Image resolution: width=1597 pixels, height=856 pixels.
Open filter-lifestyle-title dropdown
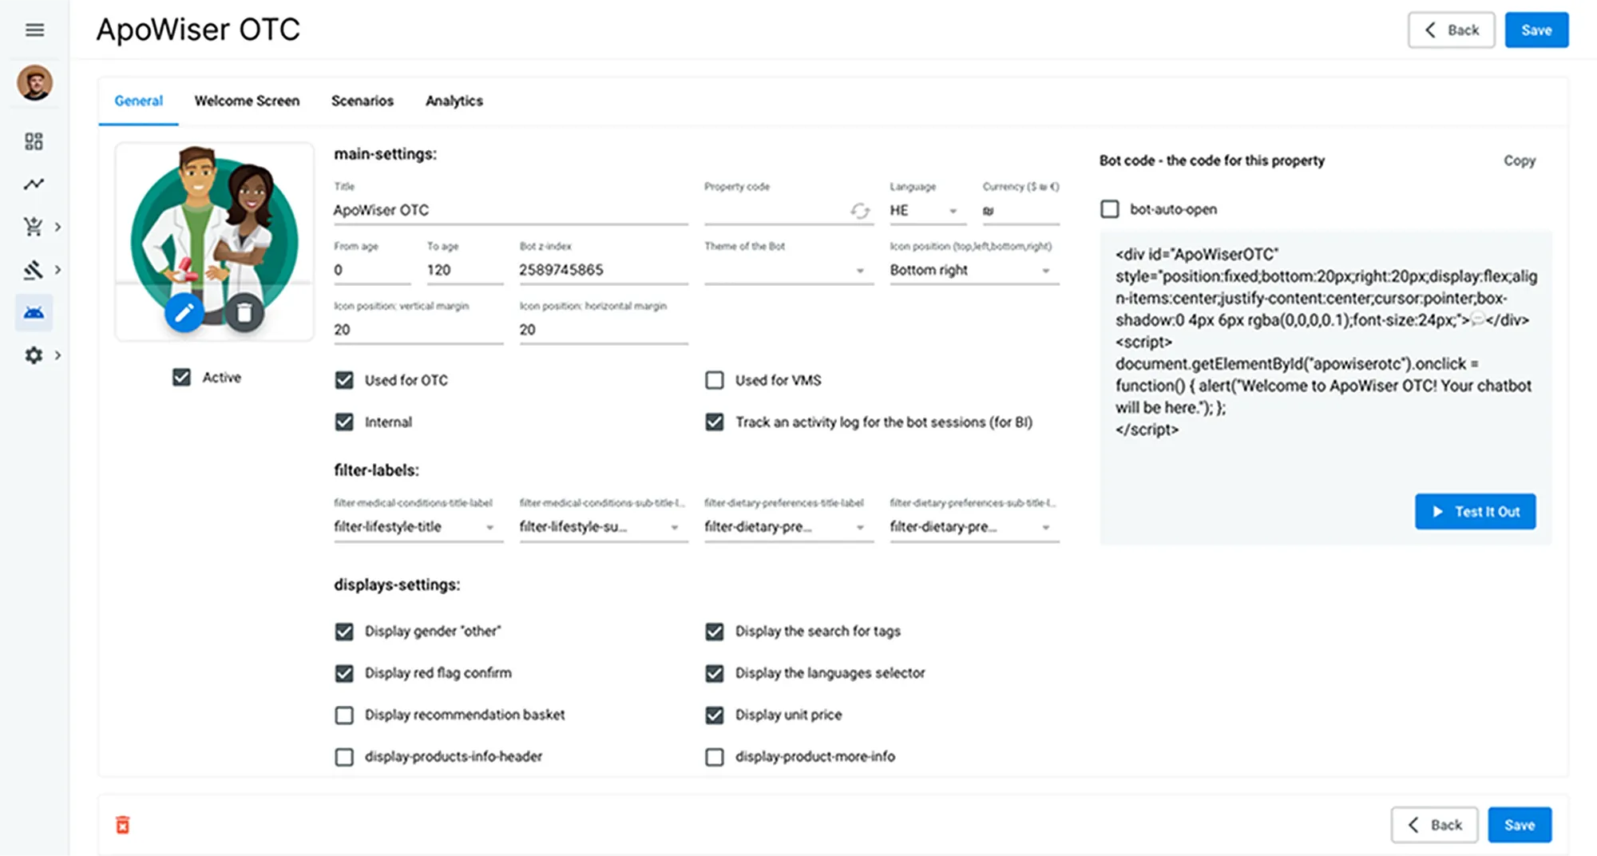pos(418,527)
